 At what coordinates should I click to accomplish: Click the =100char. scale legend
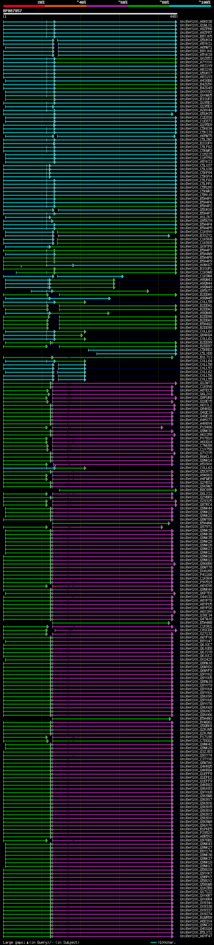pyautogui.click(x=163, y=942)
